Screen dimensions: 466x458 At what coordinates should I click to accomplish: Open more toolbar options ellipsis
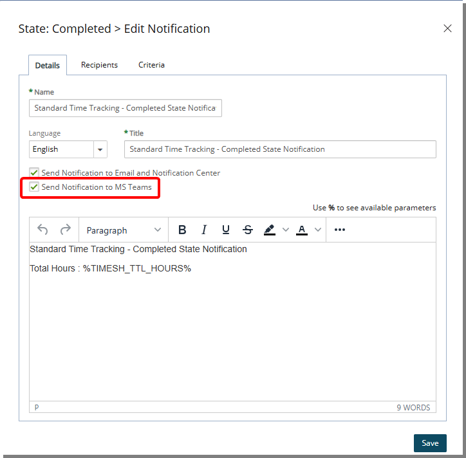click(340, 230)
